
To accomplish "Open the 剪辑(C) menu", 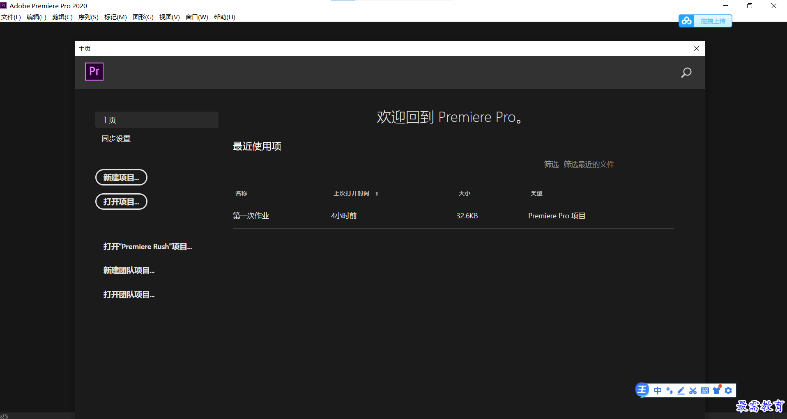I will pos(62,17).
